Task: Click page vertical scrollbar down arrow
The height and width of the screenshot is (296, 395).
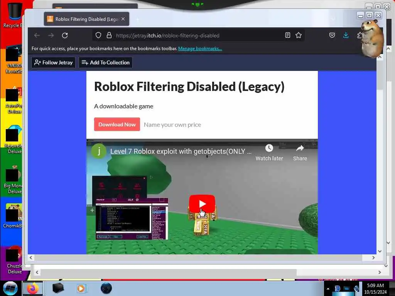Action: (380, 251)
